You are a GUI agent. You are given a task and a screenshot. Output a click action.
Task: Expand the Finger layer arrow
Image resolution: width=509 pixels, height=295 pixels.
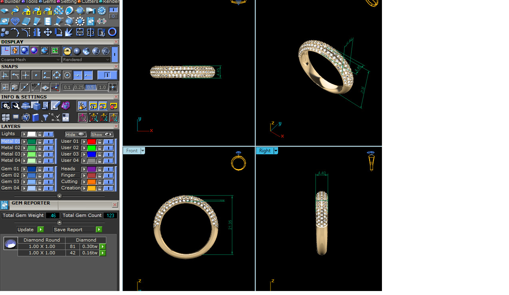(x=84, y=175)
